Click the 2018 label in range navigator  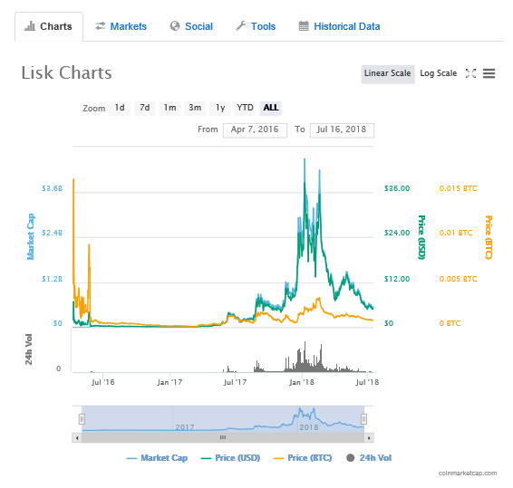click(x=309, y=427)
